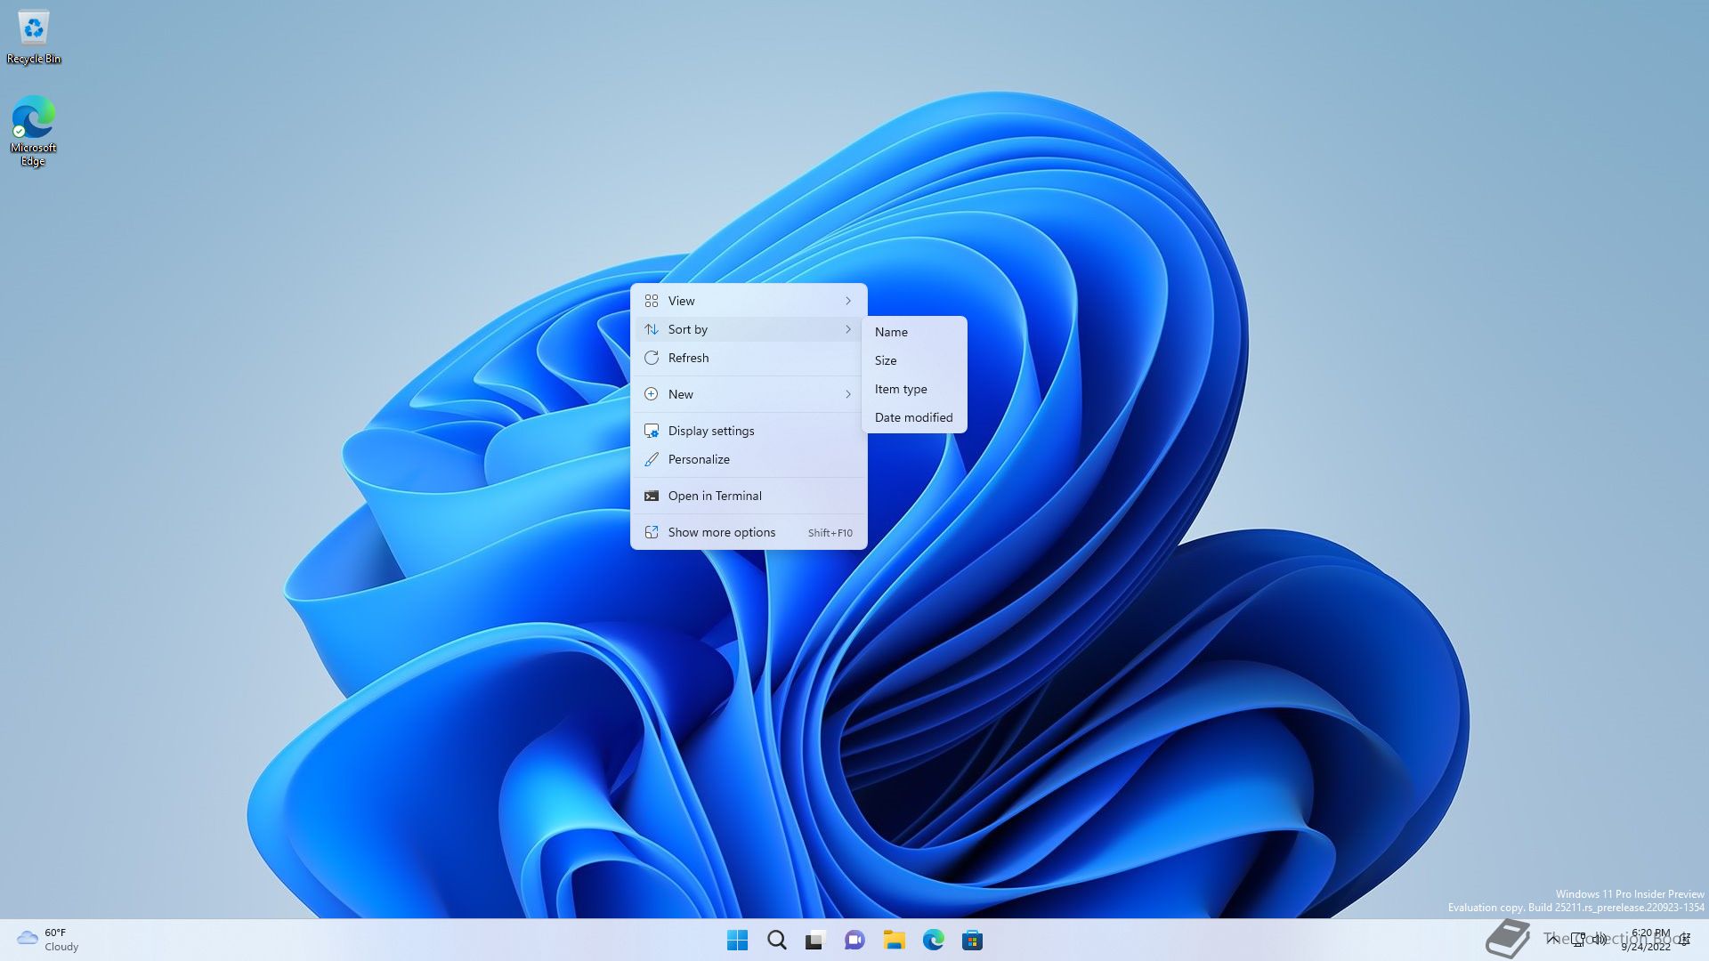The width and height of the screenshot is (1709, 961).
Task: Select the Recycle Bin desktop icon
Action: coord(34,37)
